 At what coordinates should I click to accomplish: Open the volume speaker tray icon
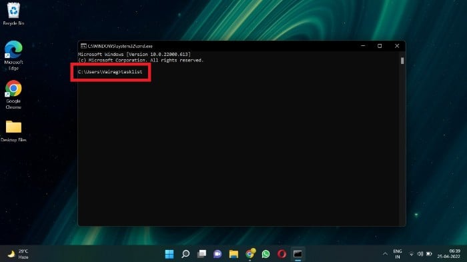420,254
